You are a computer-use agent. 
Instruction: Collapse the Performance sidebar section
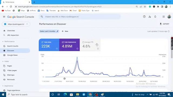3,41
